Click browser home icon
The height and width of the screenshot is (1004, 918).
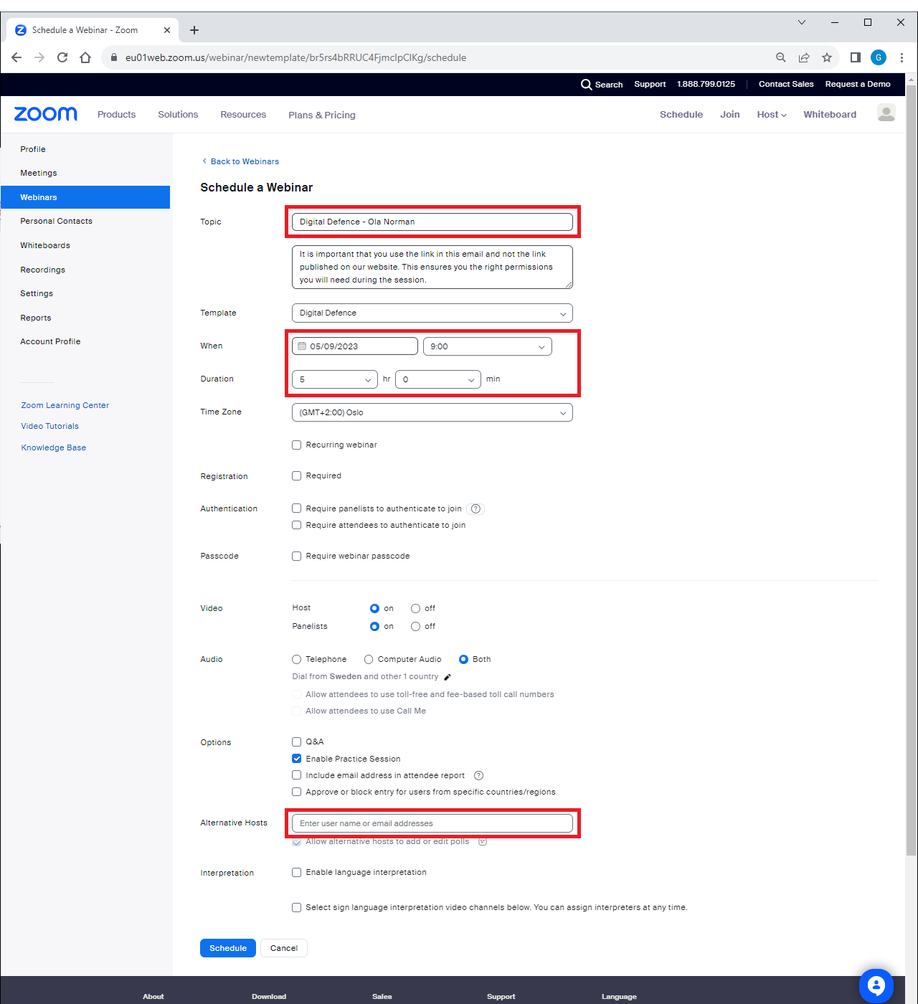point(85,57)
